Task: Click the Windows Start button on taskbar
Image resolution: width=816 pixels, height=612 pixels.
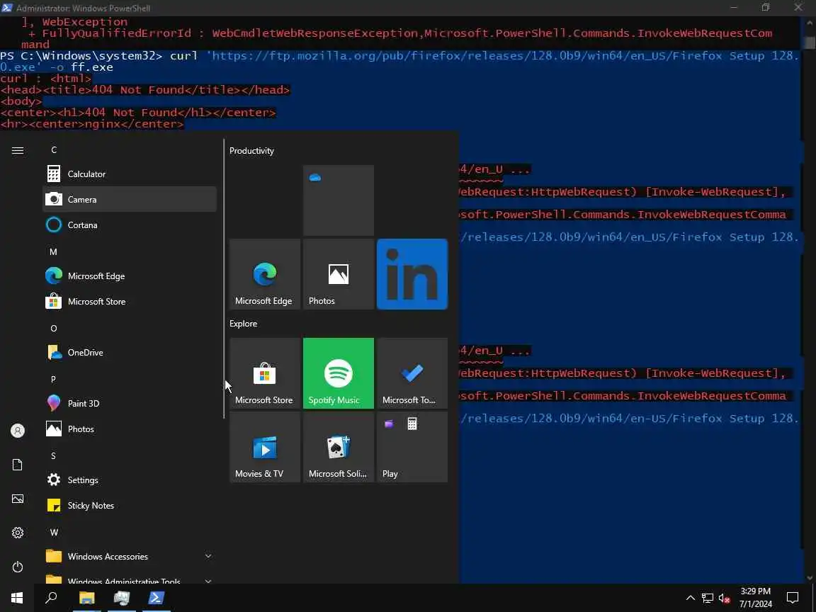Action: (17, 598)
